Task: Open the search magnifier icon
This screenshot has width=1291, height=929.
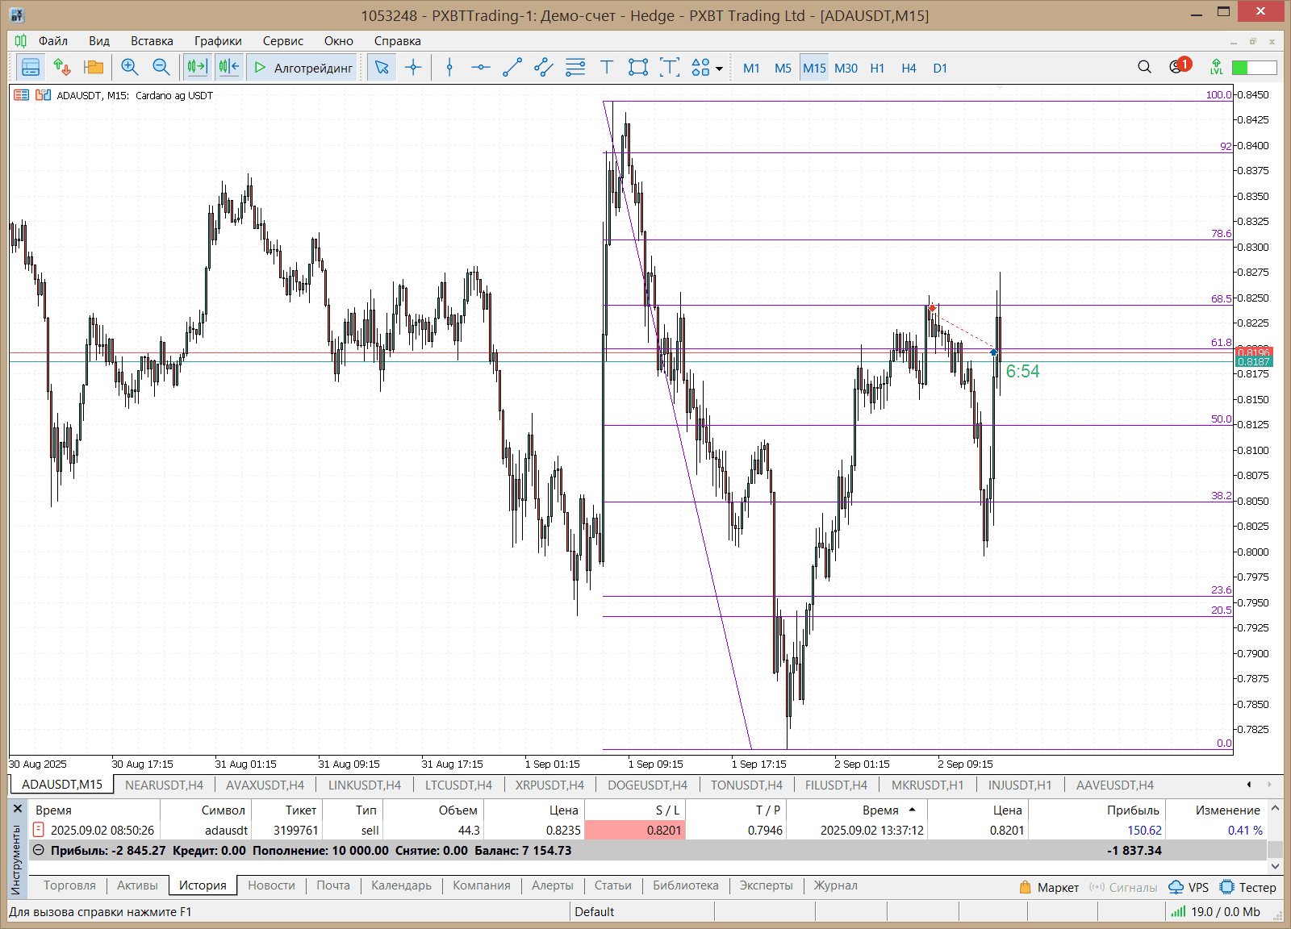Action: (1144, 68)
